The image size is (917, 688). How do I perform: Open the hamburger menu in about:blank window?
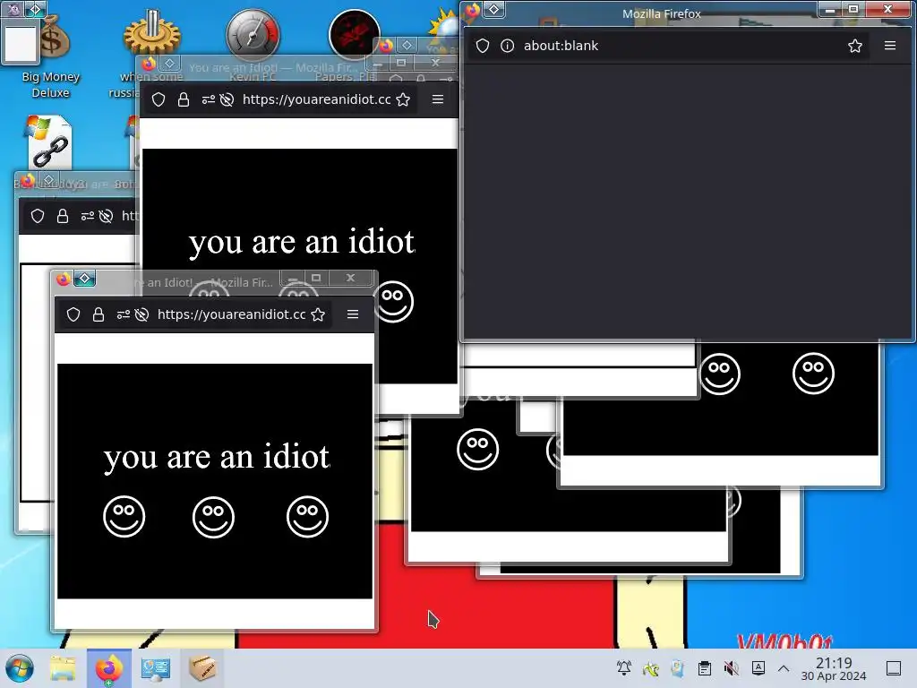(x=889, y=46)
